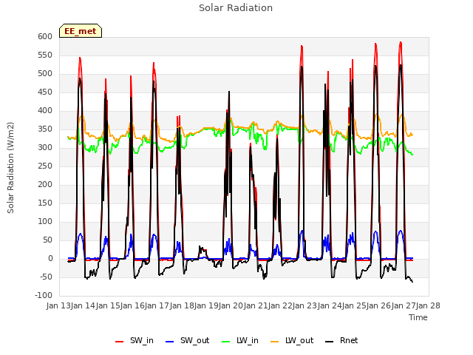Click the EE_met annotation label
473x355 pixels.
click(81, 31)
